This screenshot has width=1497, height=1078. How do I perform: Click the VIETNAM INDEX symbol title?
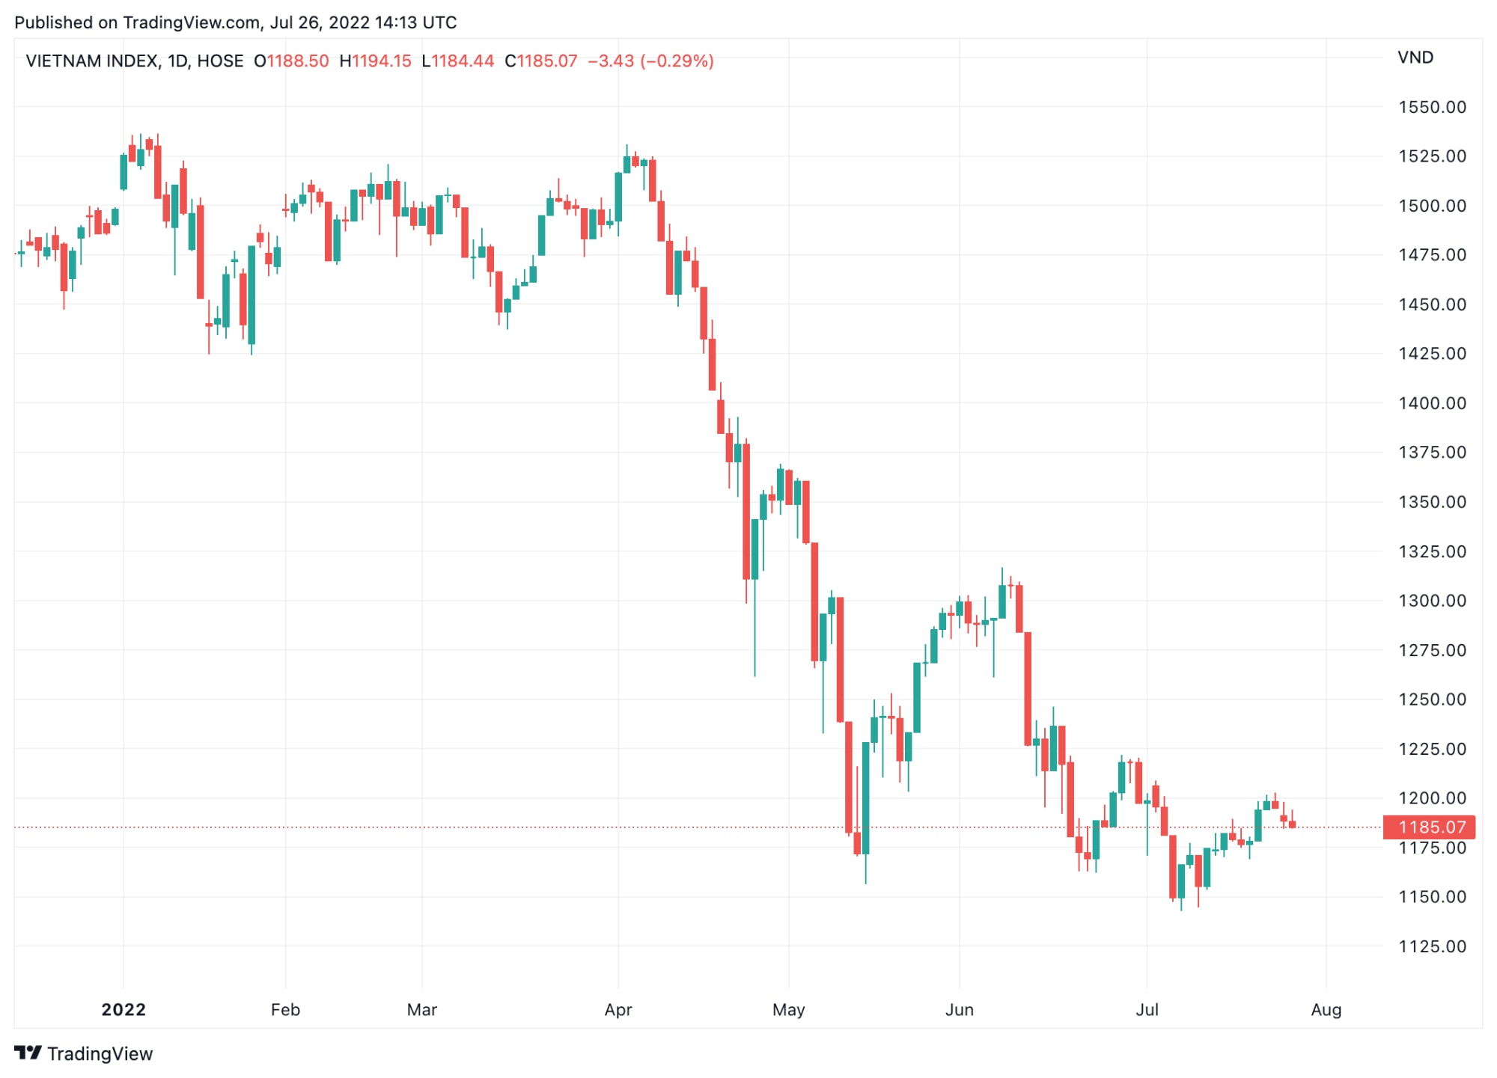pyautogui.click(x=91, y=61)
